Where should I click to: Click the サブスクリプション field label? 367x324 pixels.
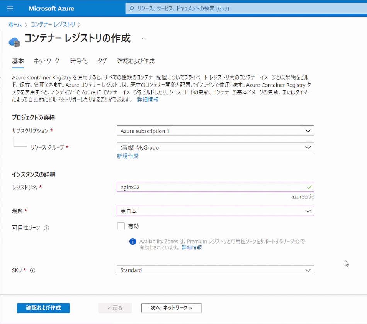click(30, 131)
